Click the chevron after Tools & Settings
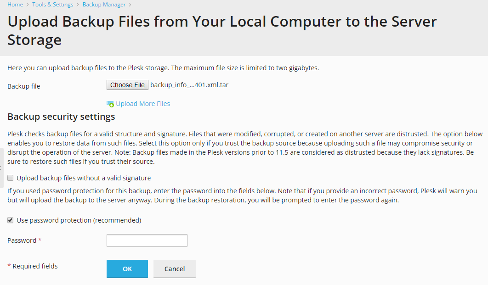This screenshot has width=488, height=285. pos(78,5)
